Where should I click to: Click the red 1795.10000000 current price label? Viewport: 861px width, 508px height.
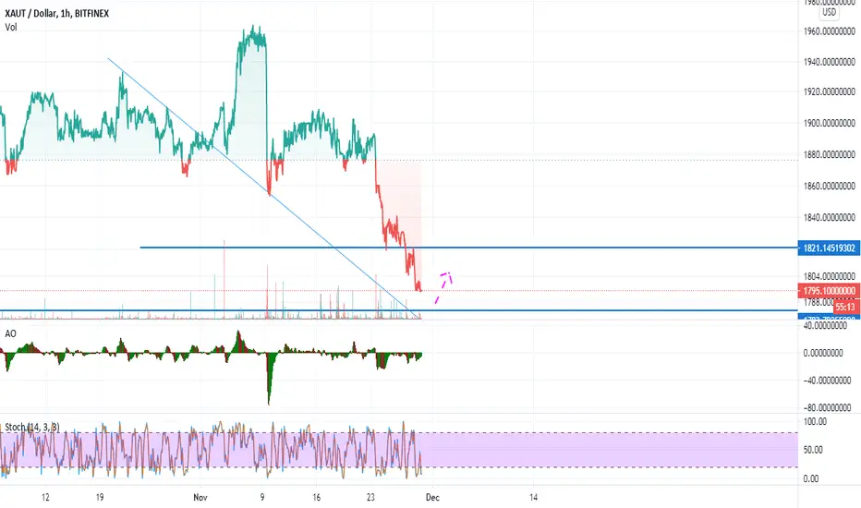pos(830,291)
